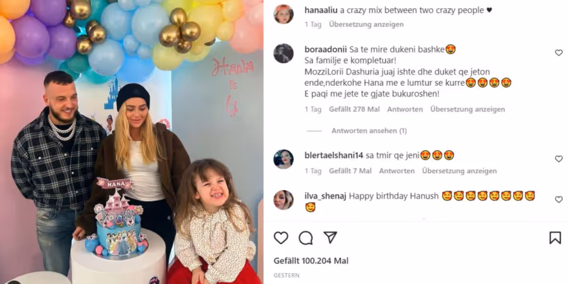Reply to boraadonii's comment via Antworten
The width and height of the screenshot is (568, 284).
click(x=405, y=109)
